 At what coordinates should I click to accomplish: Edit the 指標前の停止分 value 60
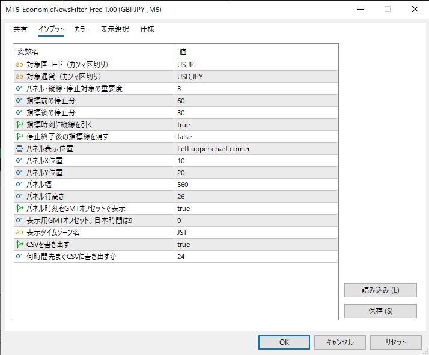point(256,101)
